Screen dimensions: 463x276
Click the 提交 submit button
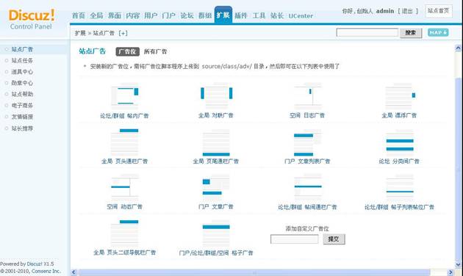(334, 239)
